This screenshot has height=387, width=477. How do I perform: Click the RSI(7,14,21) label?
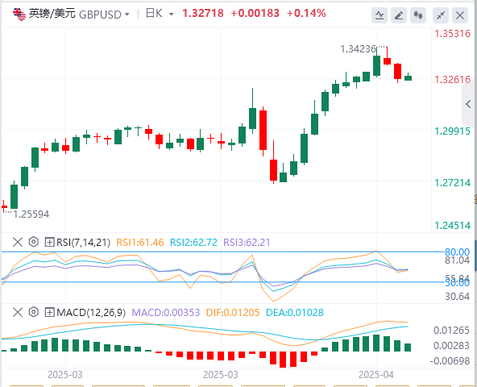coord(83,243)
